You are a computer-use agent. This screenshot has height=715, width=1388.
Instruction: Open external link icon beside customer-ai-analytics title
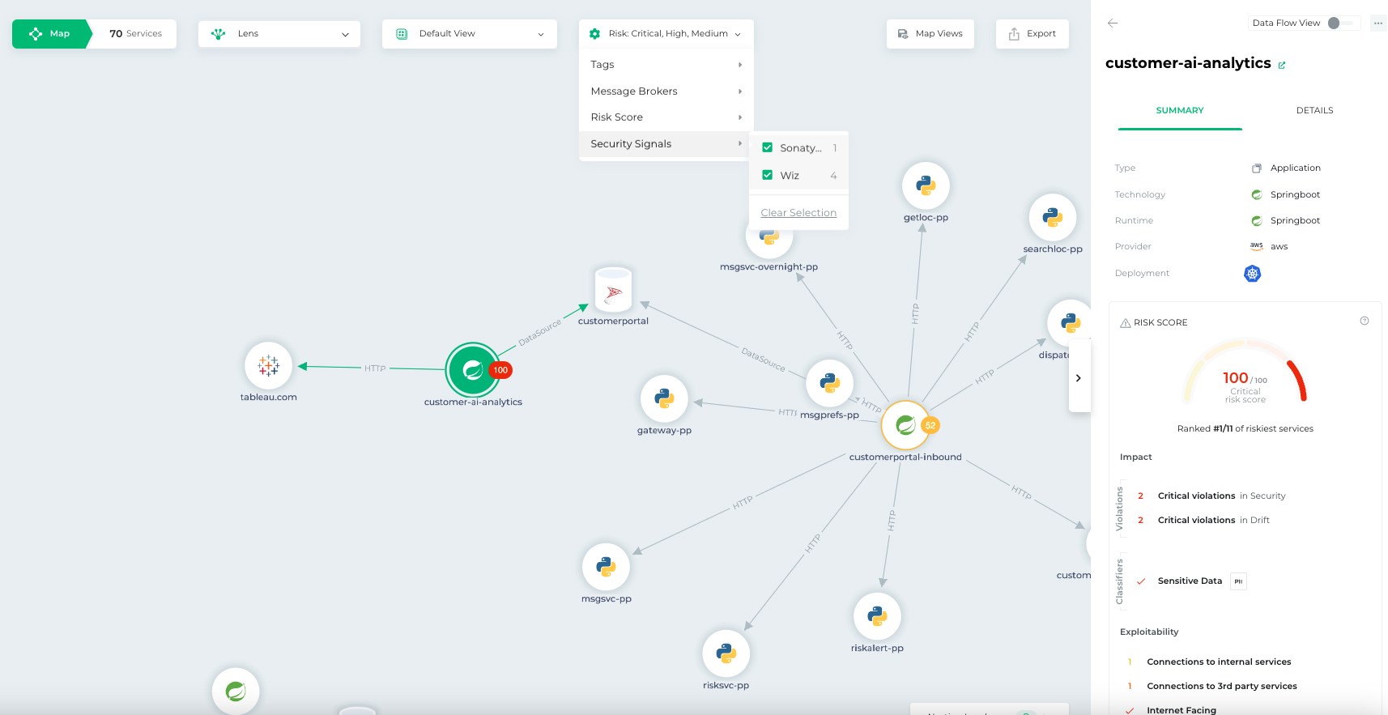1282,66
